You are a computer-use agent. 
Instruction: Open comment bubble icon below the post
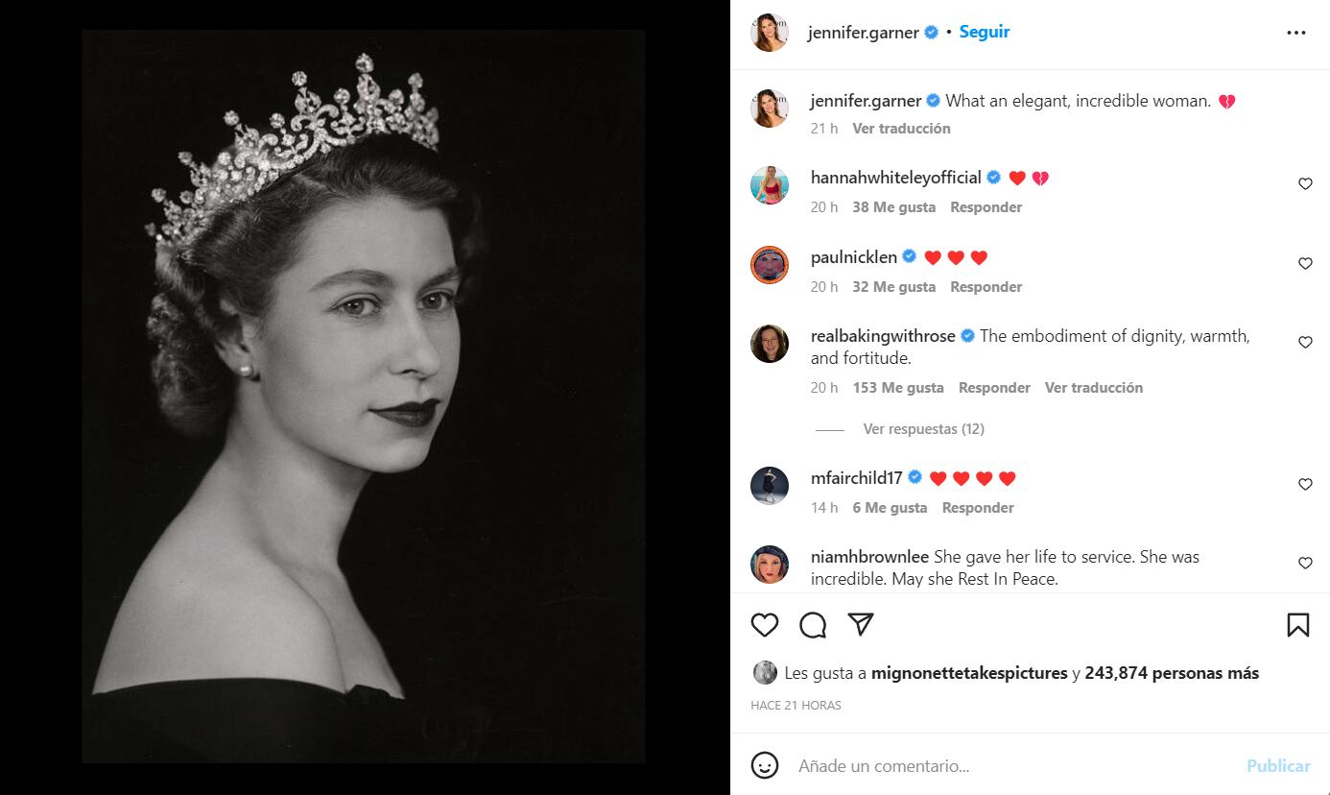click(x=813, y=625)
